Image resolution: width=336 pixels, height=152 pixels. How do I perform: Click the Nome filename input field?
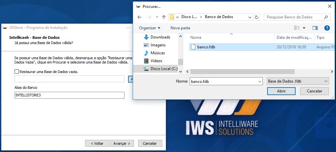pyautogui.click(x=223, y=81)
